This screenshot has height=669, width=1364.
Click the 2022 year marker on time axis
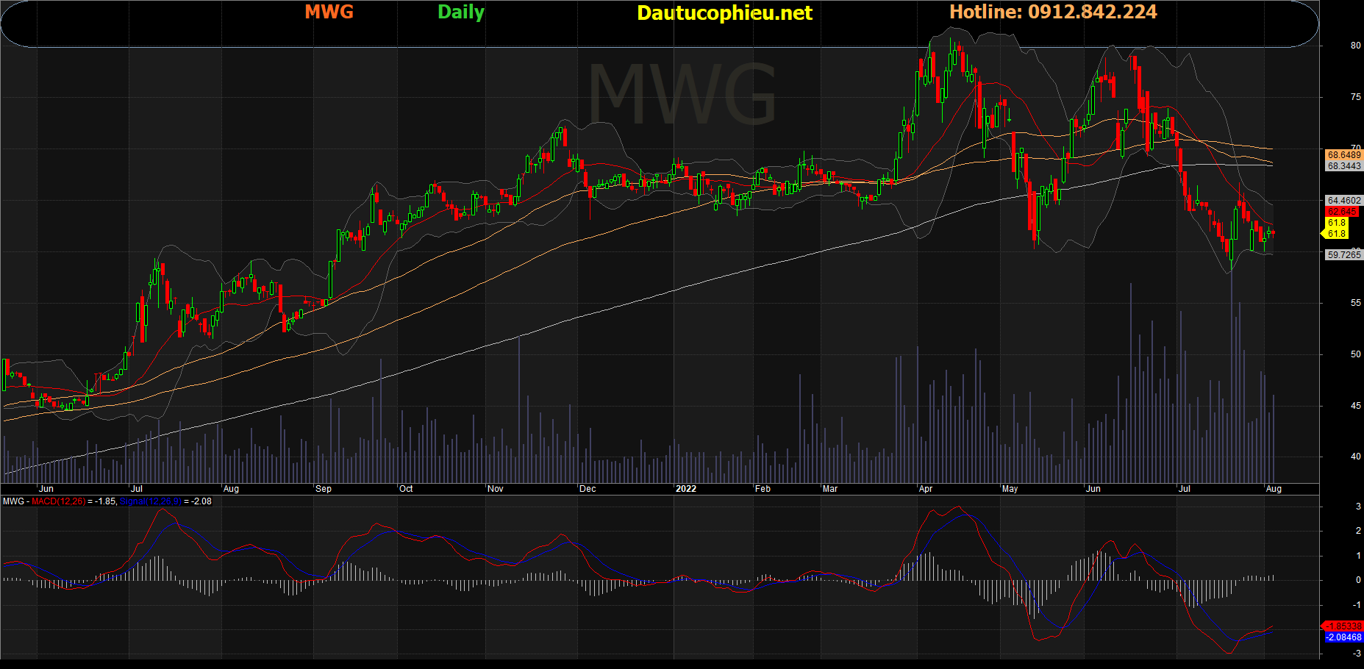pyautogui.click(x=685, y=489)
